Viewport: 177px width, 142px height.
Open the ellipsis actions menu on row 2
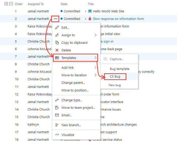coord(55,19)
